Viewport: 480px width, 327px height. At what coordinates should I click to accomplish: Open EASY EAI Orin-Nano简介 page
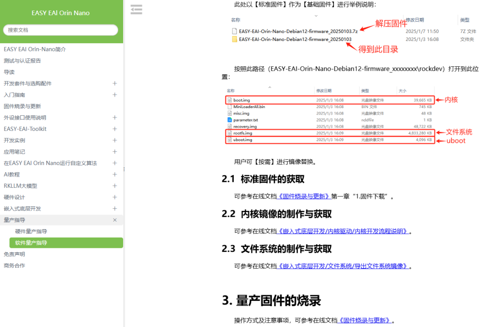click(x=35, y=49)
